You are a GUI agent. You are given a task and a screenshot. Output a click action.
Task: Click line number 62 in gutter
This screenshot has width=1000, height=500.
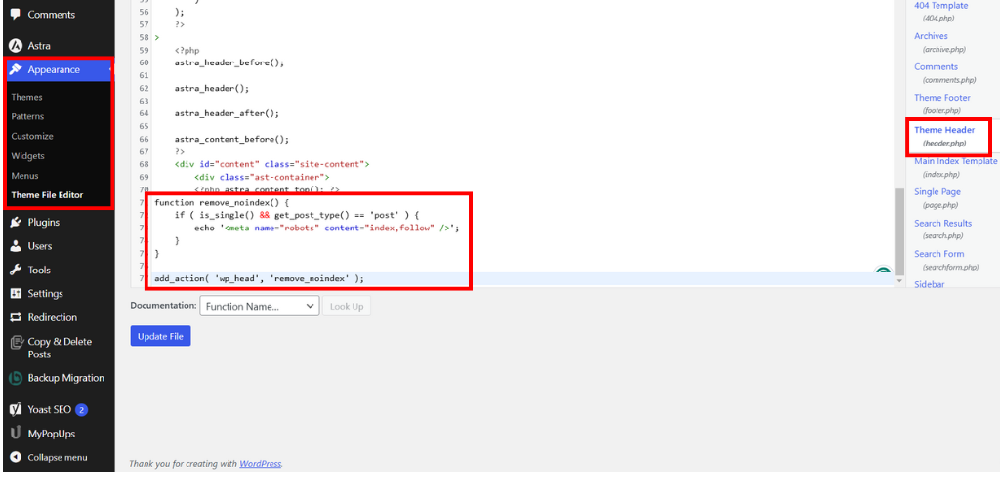coord(144,88)
